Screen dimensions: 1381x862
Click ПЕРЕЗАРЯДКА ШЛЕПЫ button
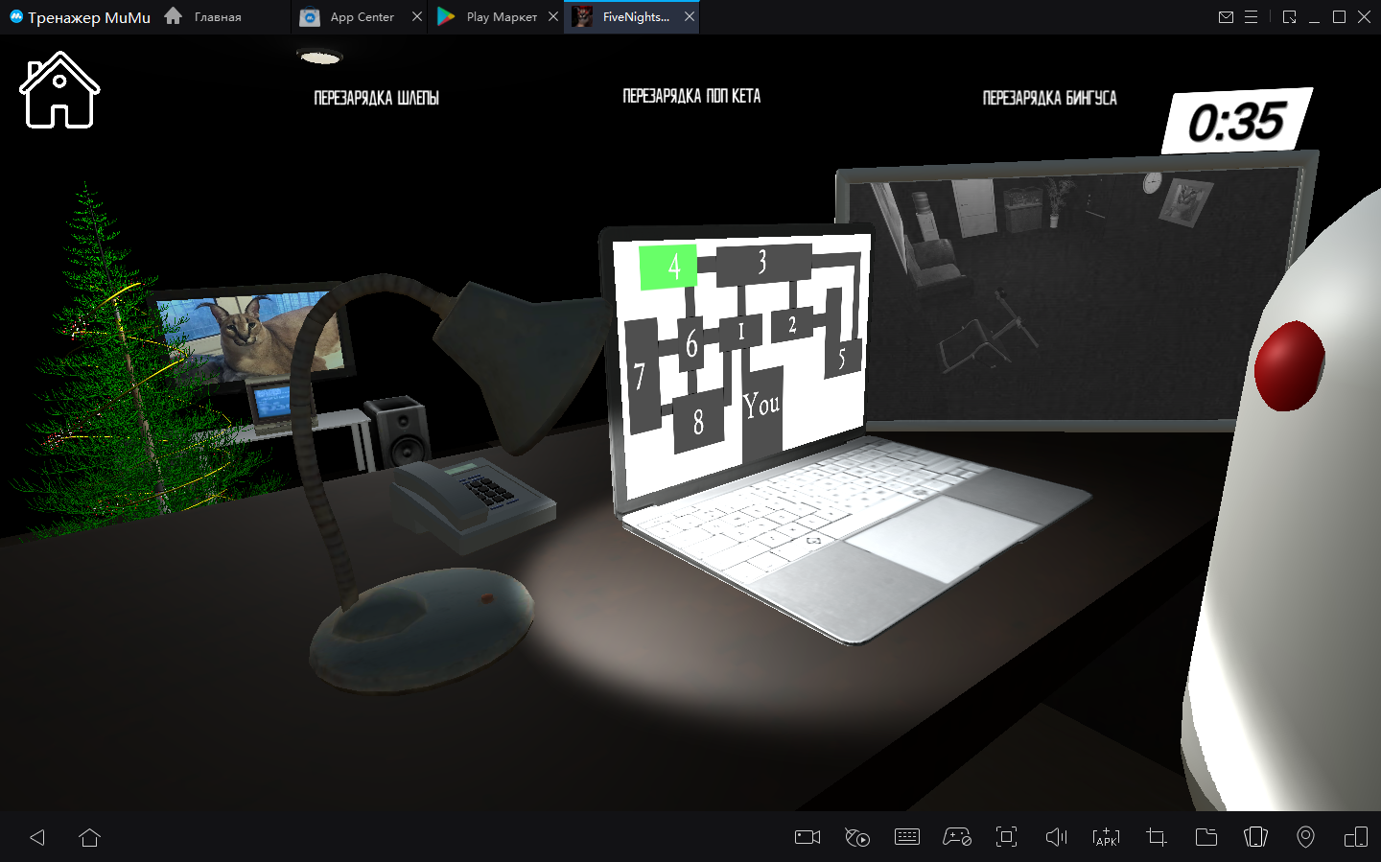click(376, 98)
